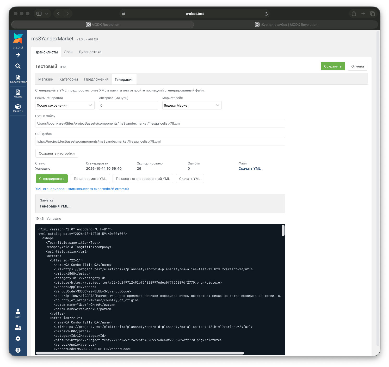
Task: Switch to the Прайс-листы tab
Action: [46, 52]
